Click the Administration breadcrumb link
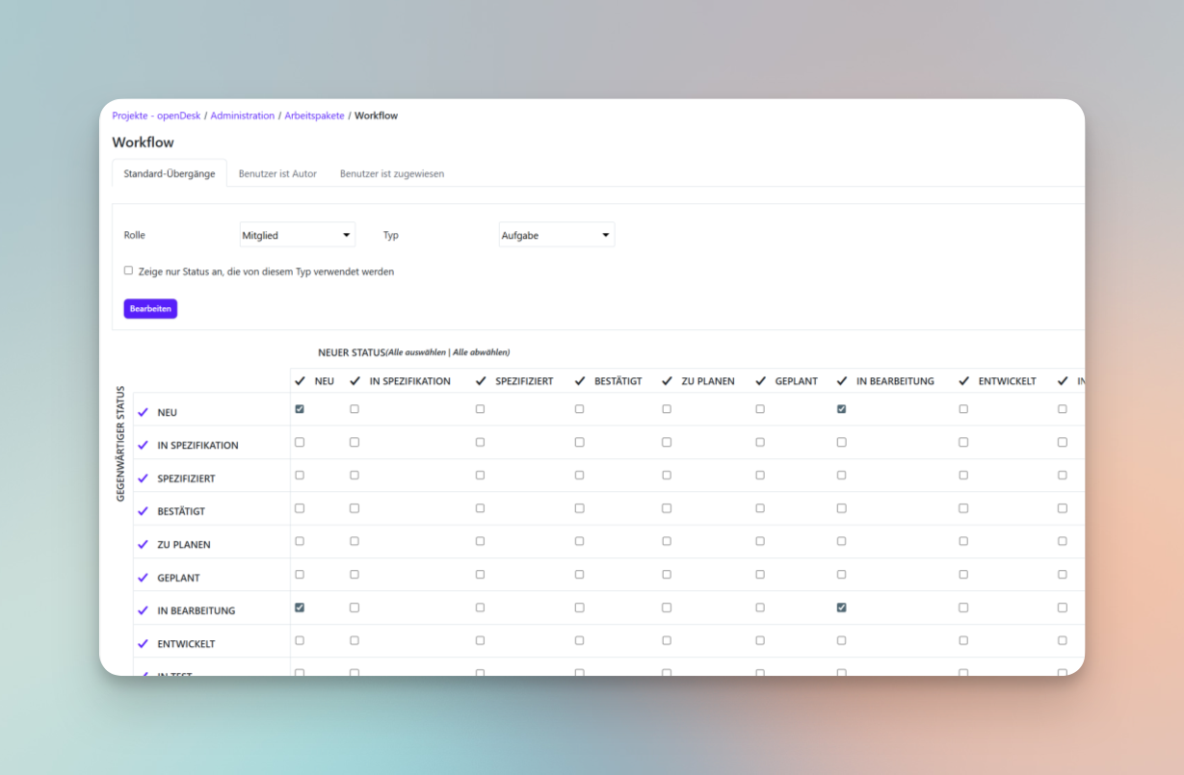The width and height of the screenshot is (1184, 775). (242, 115)
